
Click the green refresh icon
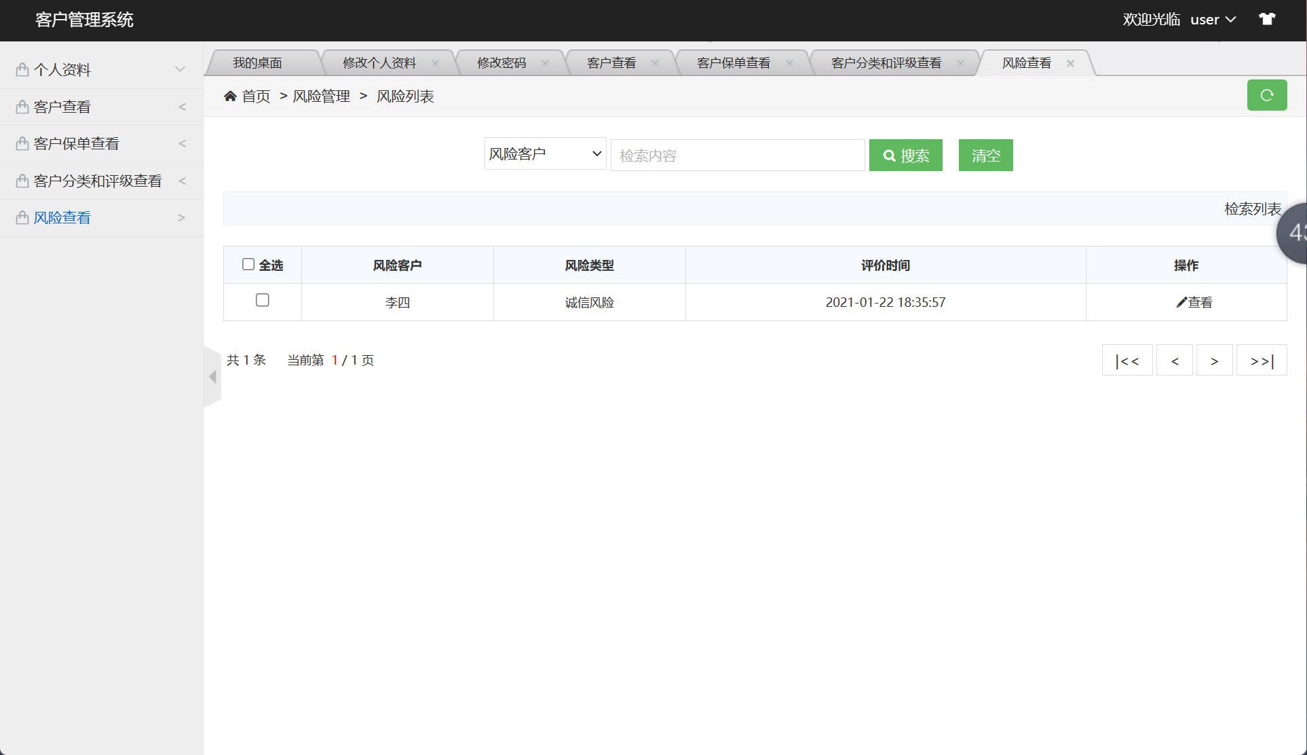pos(1266,95)
